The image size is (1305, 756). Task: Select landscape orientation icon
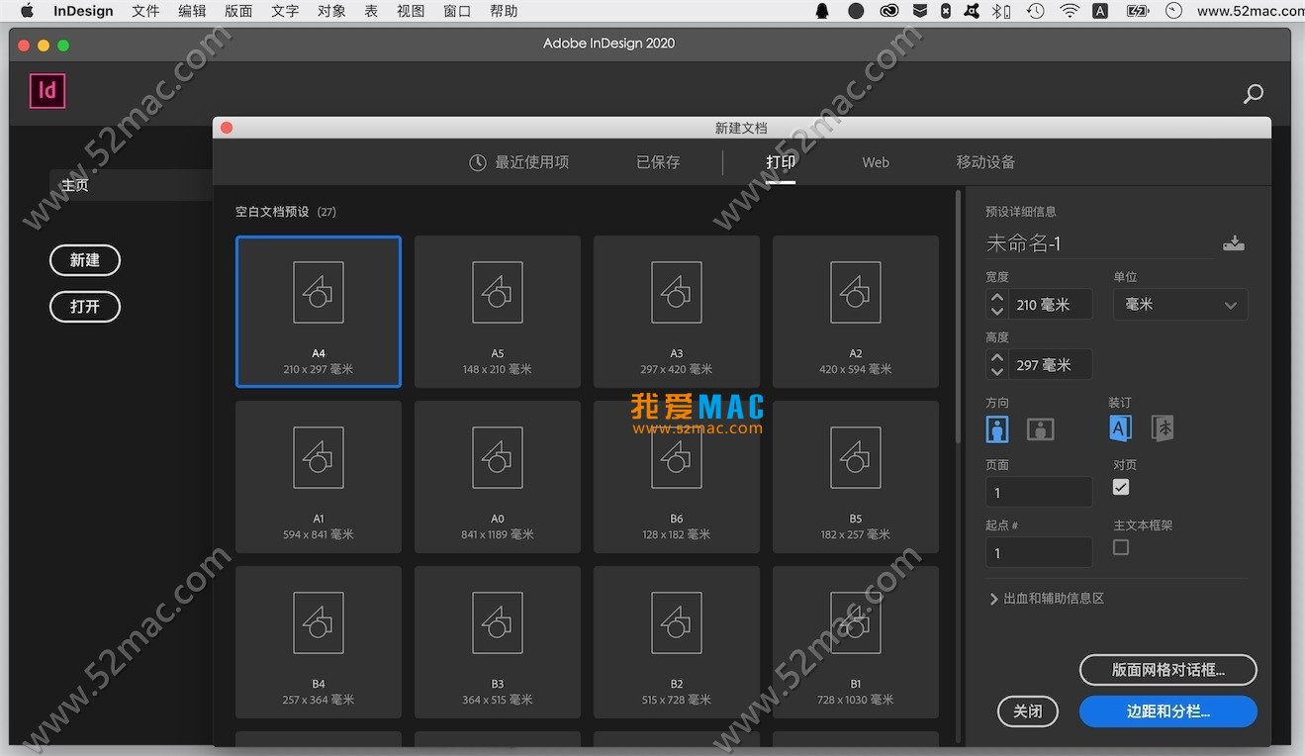(1040, 428)
